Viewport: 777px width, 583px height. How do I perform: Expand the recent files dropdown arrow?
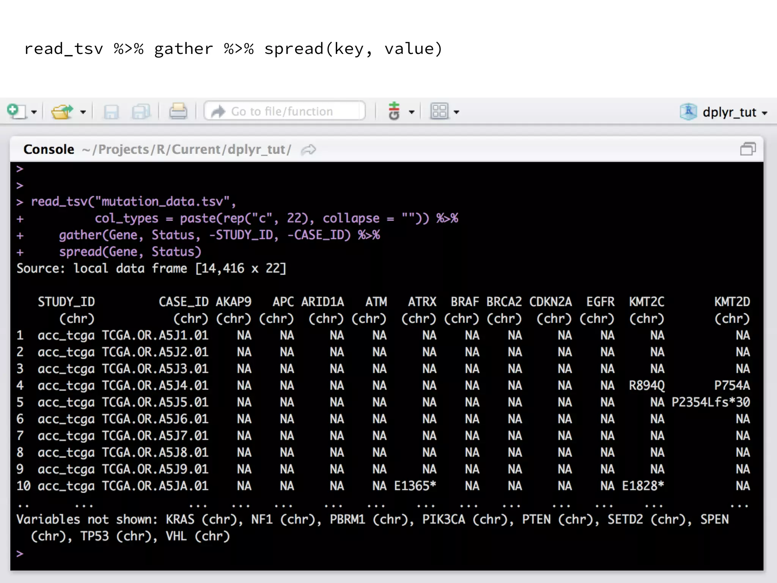83,112
